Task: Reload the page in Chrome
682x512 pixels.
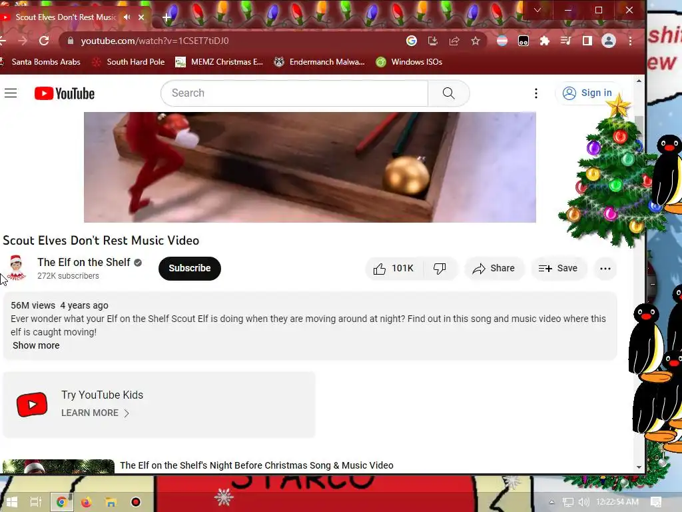Action: pos(44,41)
